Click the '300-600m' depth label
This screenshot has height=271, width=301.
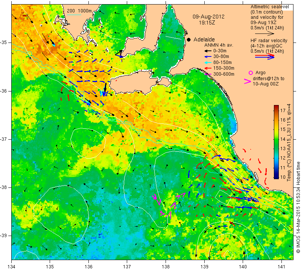(x=224, y=74)
